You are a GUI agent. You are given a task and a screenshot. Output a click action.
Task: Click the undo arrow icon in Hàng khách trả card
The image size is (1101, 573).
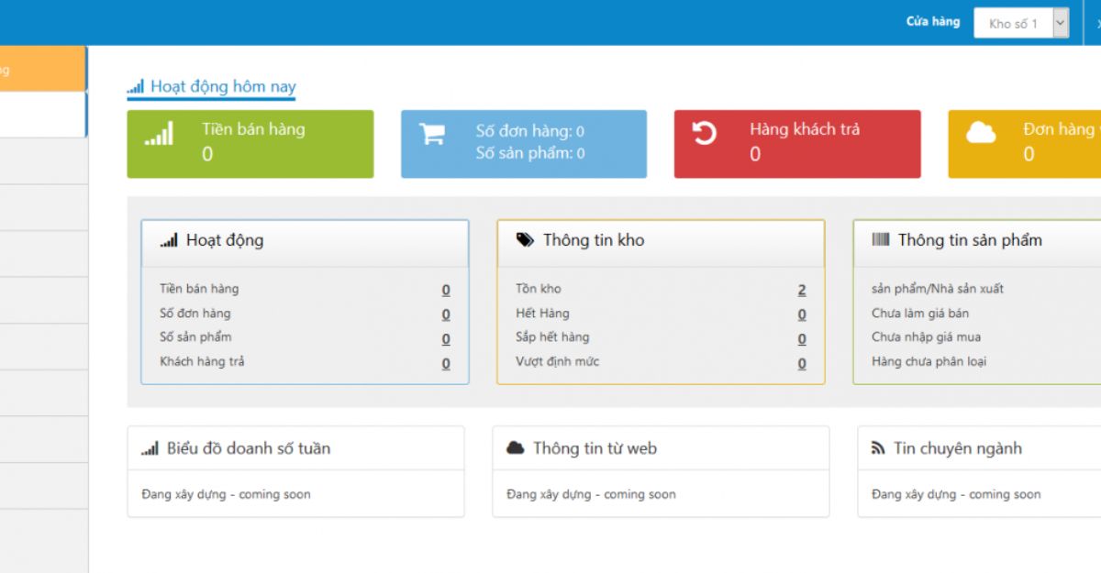point(705,134)
